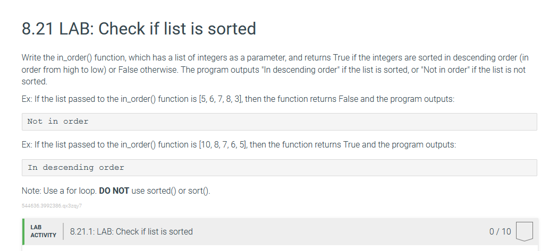Click the 0 / 10 score indicator
The height and width of the screenshot is (251, 558).
click(500, 232)
